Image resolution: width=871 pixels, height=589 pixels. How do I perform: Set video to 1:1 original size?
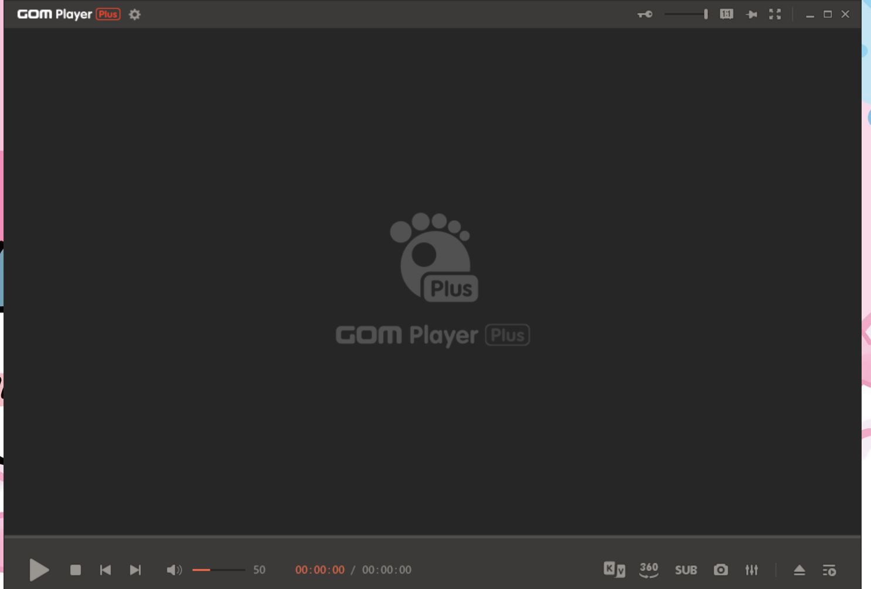[726, 14]
